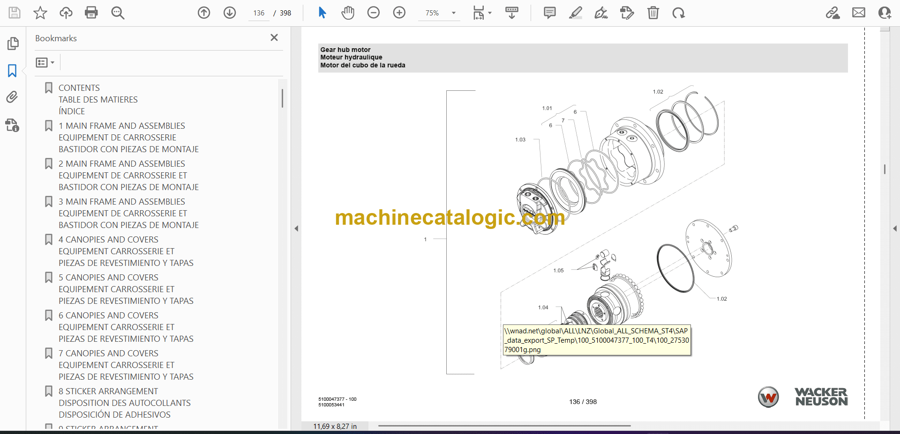This screenshot has width=900, height=434.
Task: Click the page number input field
Action: tap(259, 13)
